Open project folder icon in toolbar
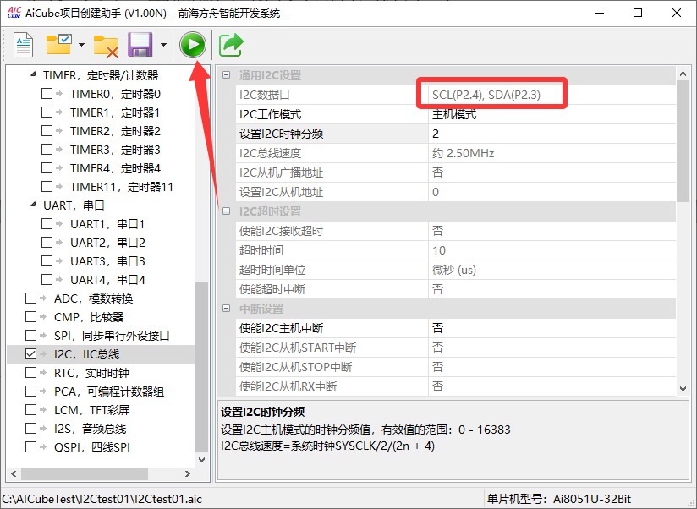The height and width of the screenshot is (509, 697). [58, 45]
